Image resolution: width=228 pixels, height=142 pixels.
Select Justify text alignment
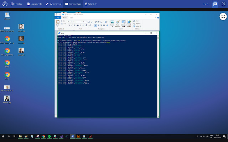pos(104,25)
